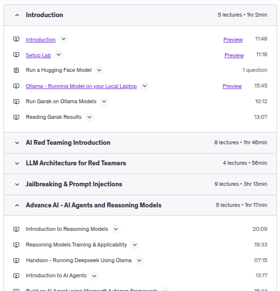Click video icon beside Reading Garak Results

[x=16, y=117]
